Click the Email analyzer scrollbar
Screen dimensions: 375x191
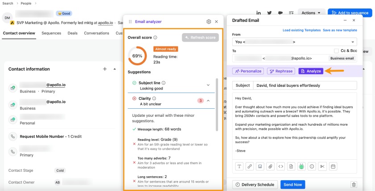pos(217,105)
